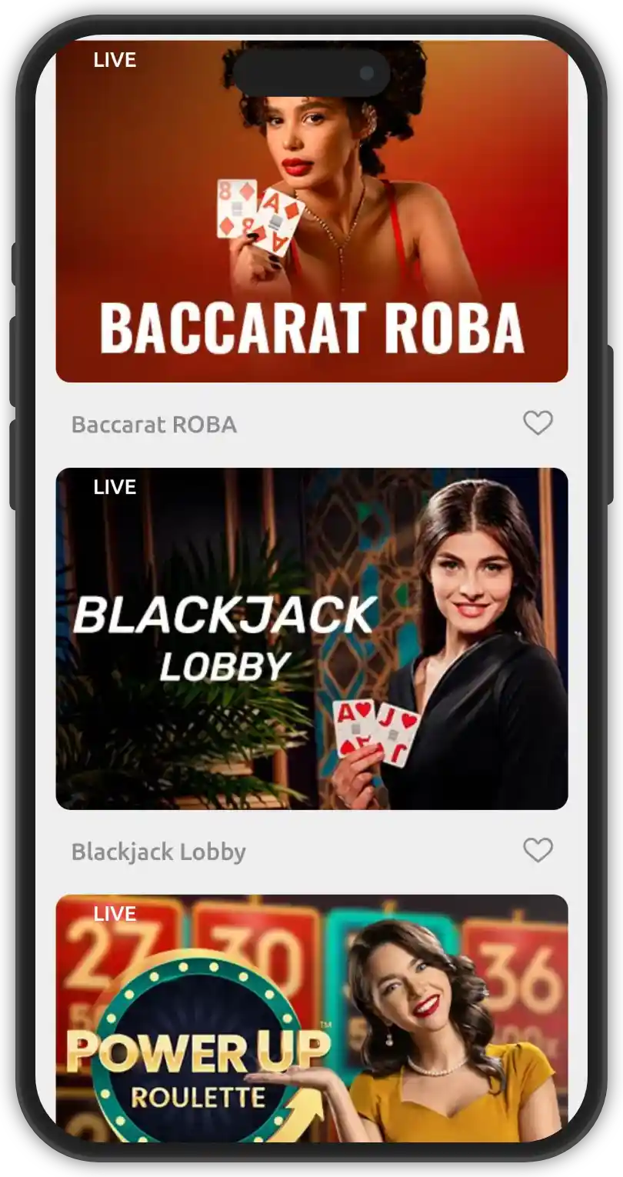
Task: Click the Power Up Roulette round logo
Action: (x=198, y=1054)
